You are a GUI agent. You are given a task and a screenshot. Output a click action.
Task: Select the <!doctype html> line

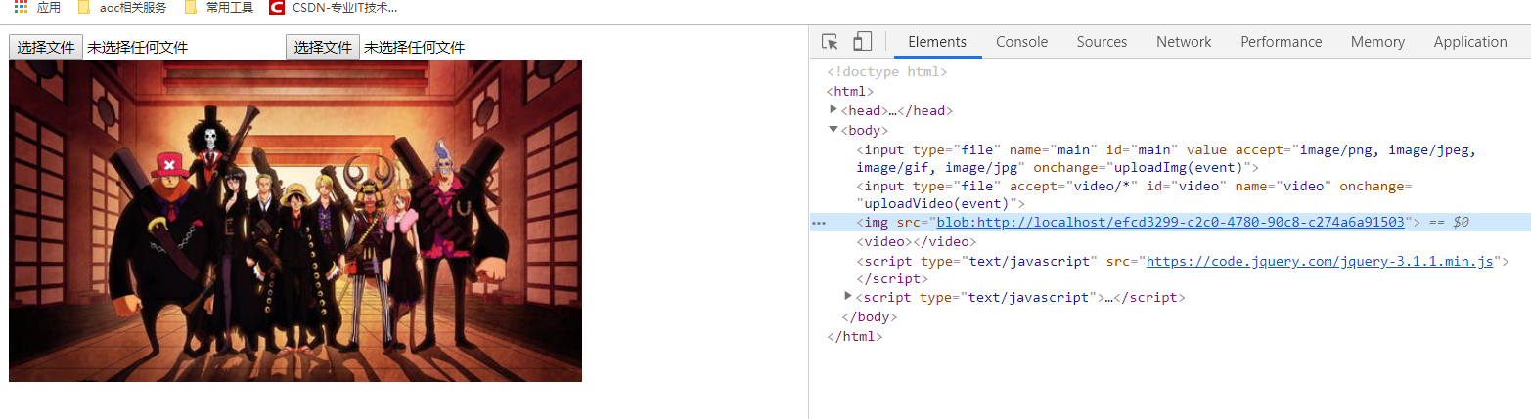(887, 71)
